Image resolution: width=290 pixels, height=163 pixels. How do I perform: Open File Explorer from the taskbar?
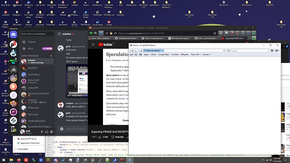pos(11,160)
